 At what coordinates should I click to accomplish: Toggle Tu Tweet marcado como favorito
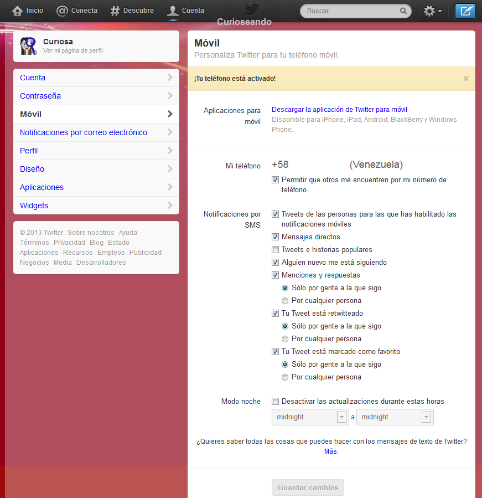tap(275, 352)
